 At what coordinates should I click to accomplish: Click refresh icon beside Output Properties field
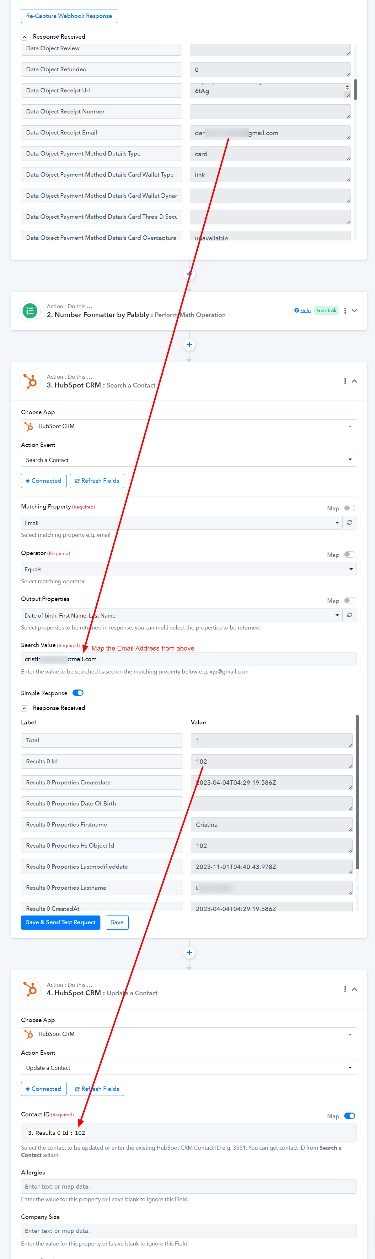click(350, 615)
